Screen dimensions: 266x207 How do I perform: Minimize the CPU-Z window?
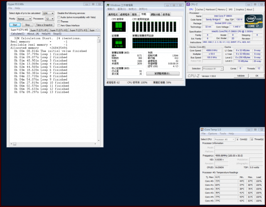click(x=249, y=5)
